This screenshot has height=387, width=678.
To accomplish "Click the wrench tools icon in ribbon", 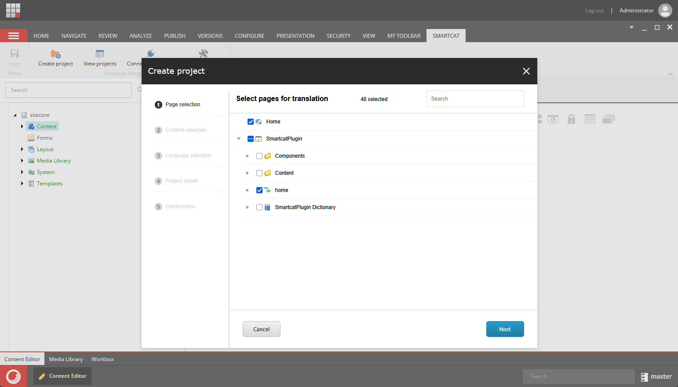I will coord(203,54).
